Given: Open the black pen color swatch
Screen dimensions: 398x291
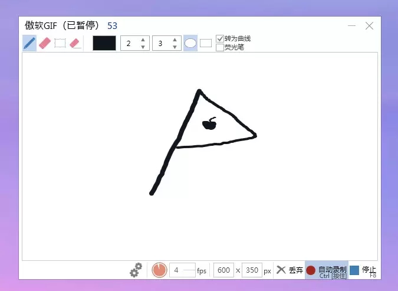Looking at the screenshot, I should (x=104, y=43).
